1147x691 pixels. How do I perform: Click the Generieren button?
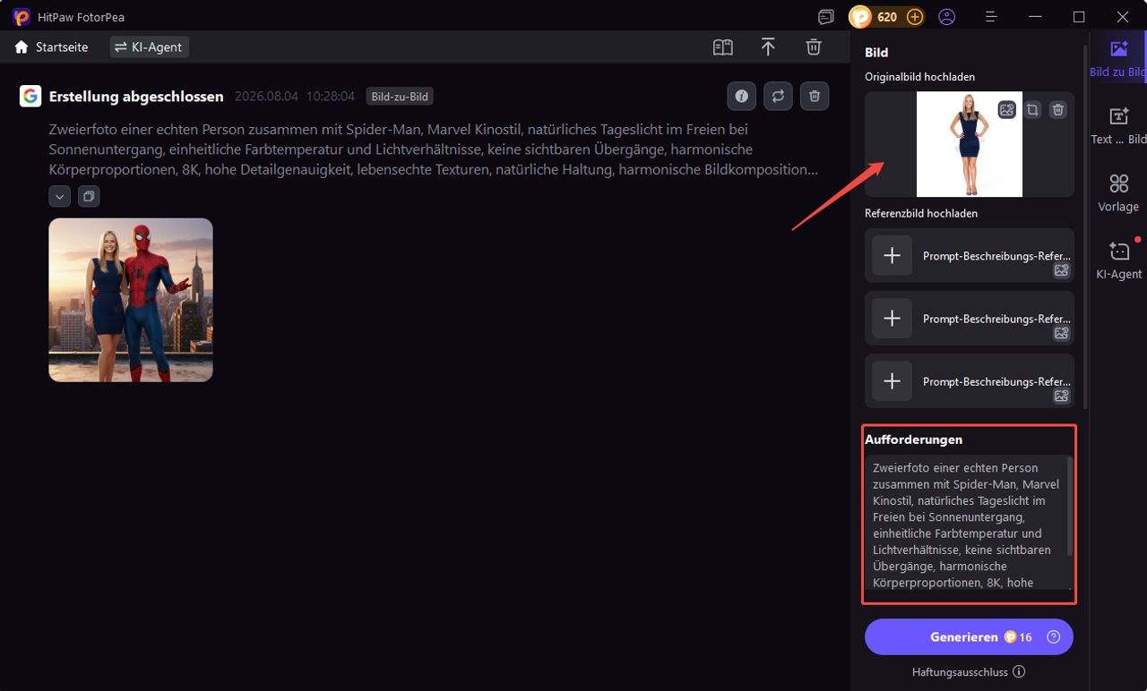pos(969,637)
